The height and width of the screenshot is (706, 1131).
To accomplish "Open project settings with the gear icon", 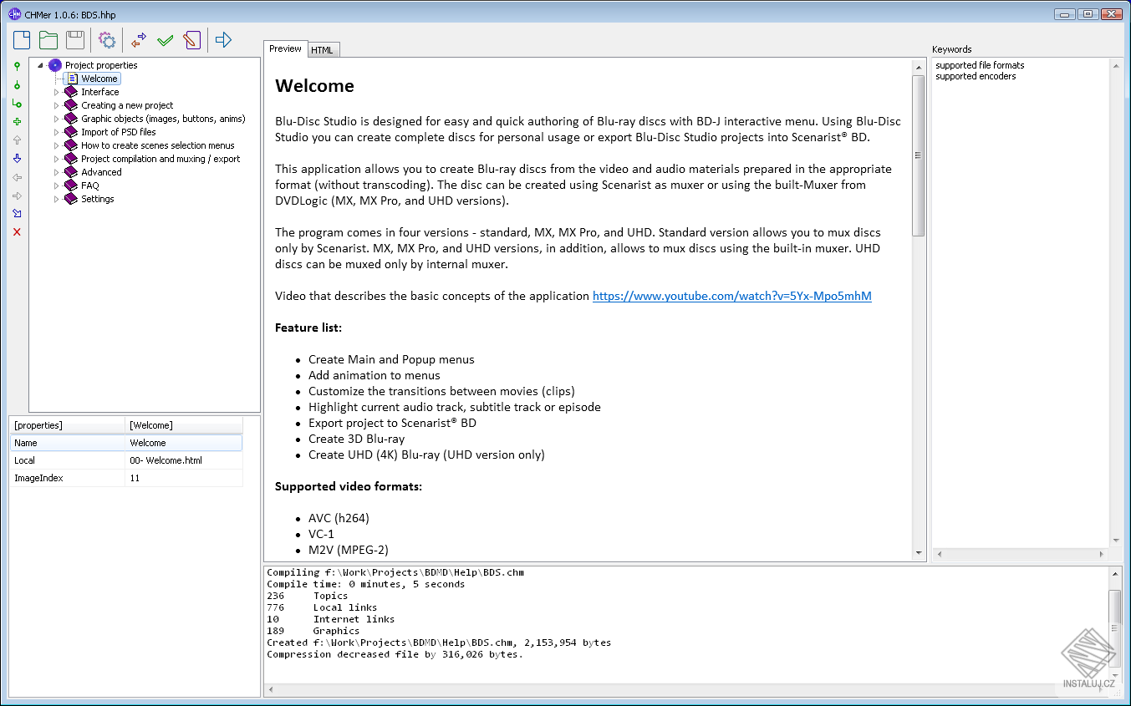I will pos(107,39).
